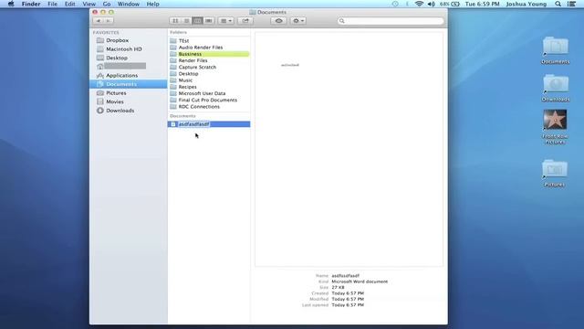The height and width of the screenshot is (329, 584).
Task: Click the clock showing Tue 6:59 PM
Action: [483, 4]
